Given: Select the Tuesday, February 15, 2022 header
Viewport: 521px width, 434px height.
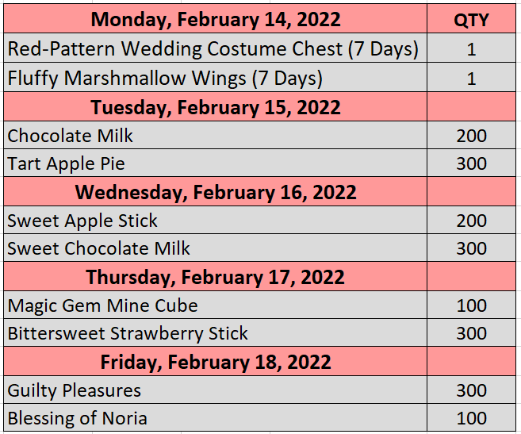Looking at the screenshot, I should click(x=215, y=107).
